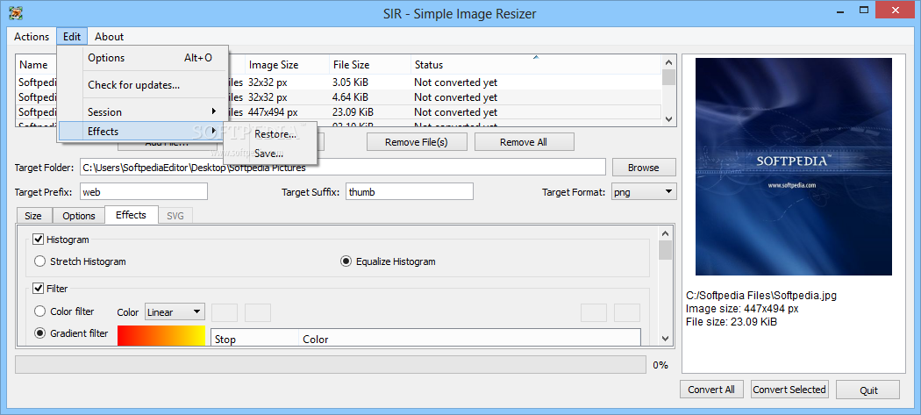Open the Linear gradient type dropdown

(x=175, y=312)
